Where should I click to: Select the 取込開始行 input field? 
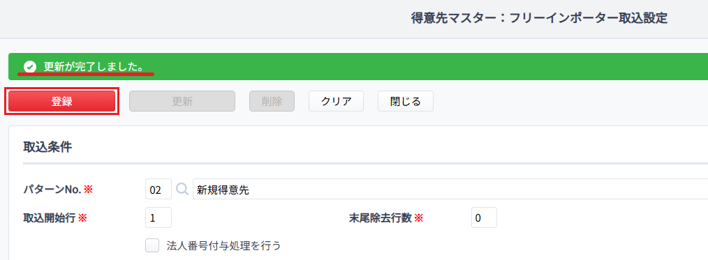pos(158,217)
